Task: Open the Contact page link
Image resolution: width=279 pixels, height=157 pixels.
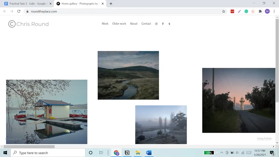Action: pos(146,24)
